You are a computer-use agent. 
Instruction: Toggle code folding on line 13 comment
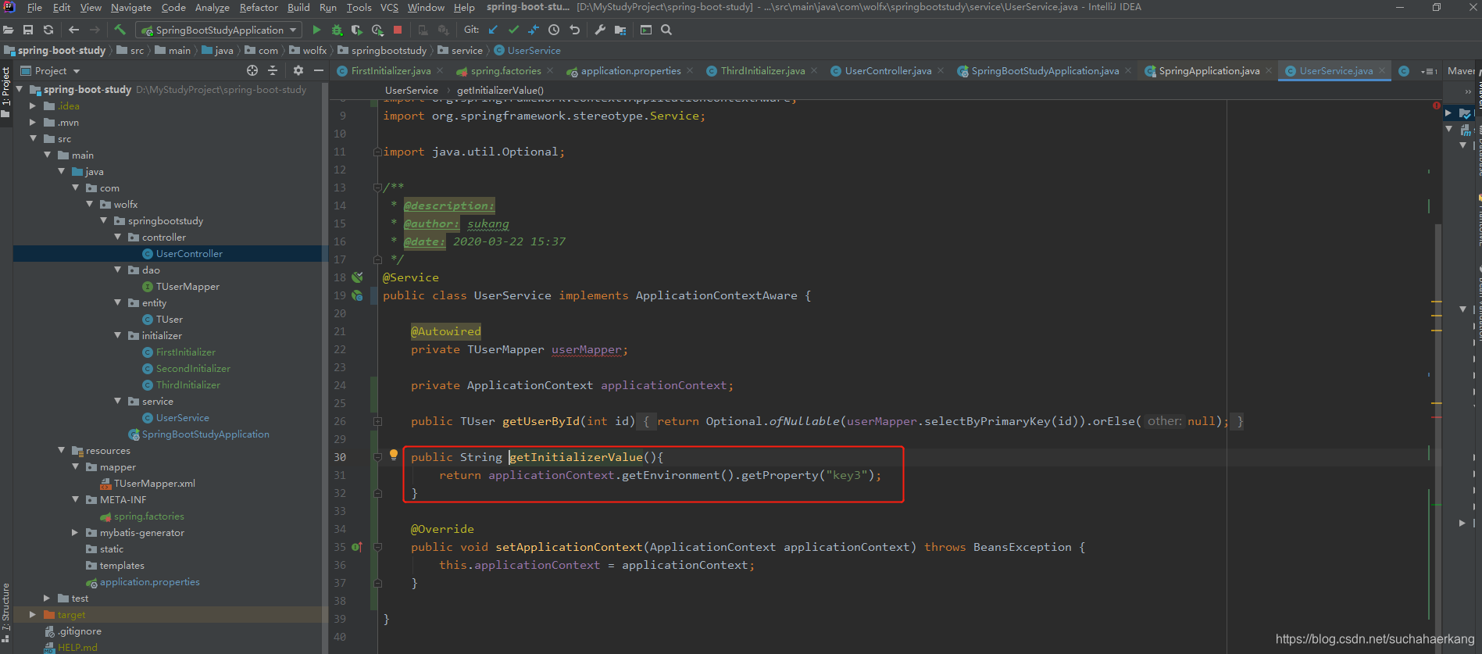pos(377,188)
